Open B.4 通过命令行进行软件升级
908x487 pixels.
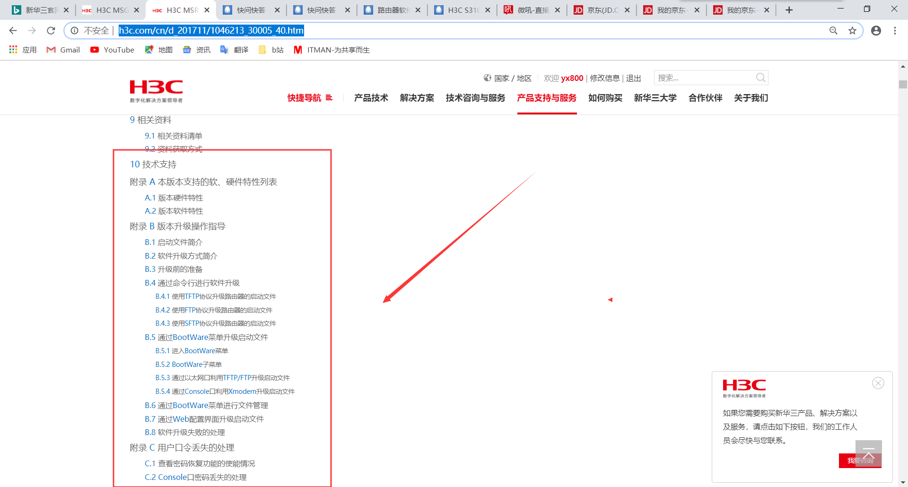click(192, 283)
